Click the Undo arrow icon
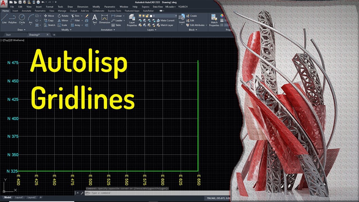Image resolution: width=359 pixels, height=202 pixels. tap(43, 2)
